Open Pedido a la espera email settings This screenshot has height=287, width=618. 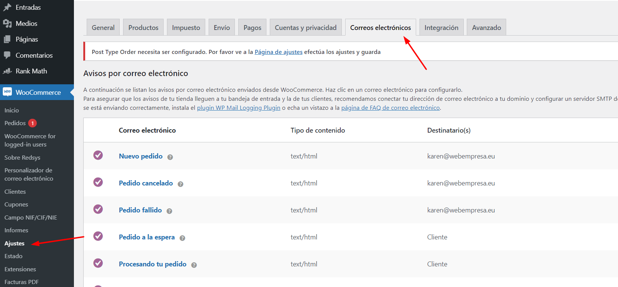[147, 237]
